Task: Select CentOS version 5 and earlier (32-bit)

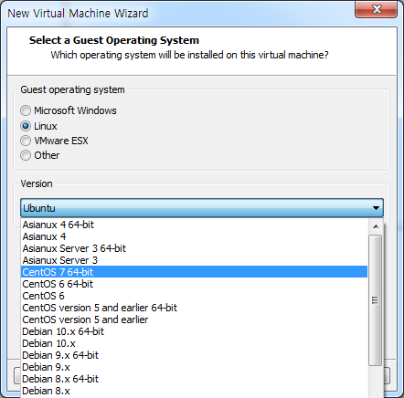Action: click(x=194, y=319)
